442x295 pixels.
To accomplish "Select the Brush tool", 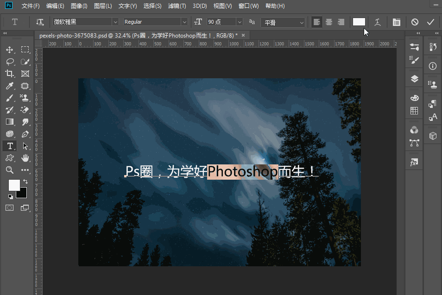I will click(10, 98).
